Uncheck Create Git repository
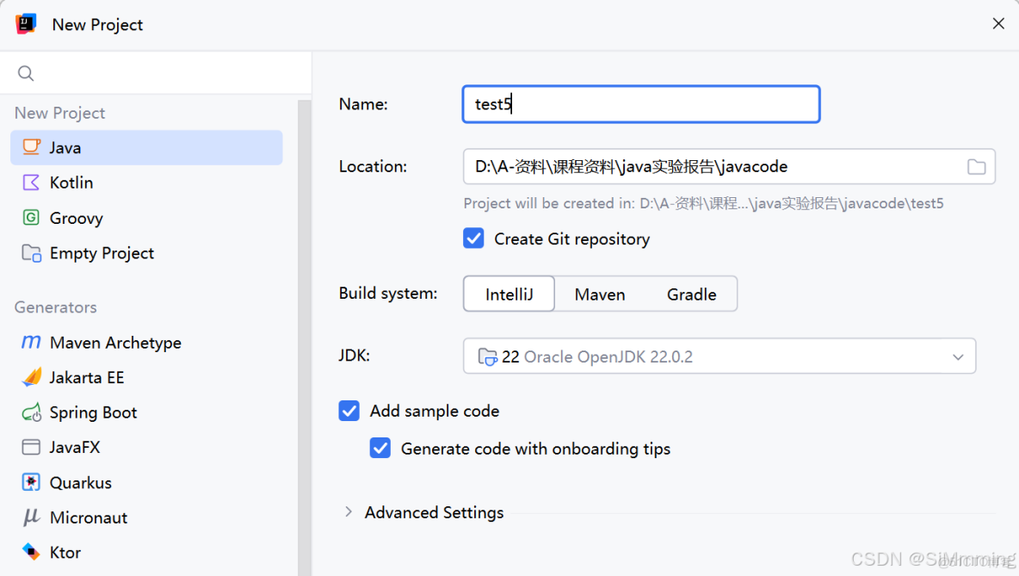The width and height of the screenshot is (1019, 576). (x=473, y=238)
